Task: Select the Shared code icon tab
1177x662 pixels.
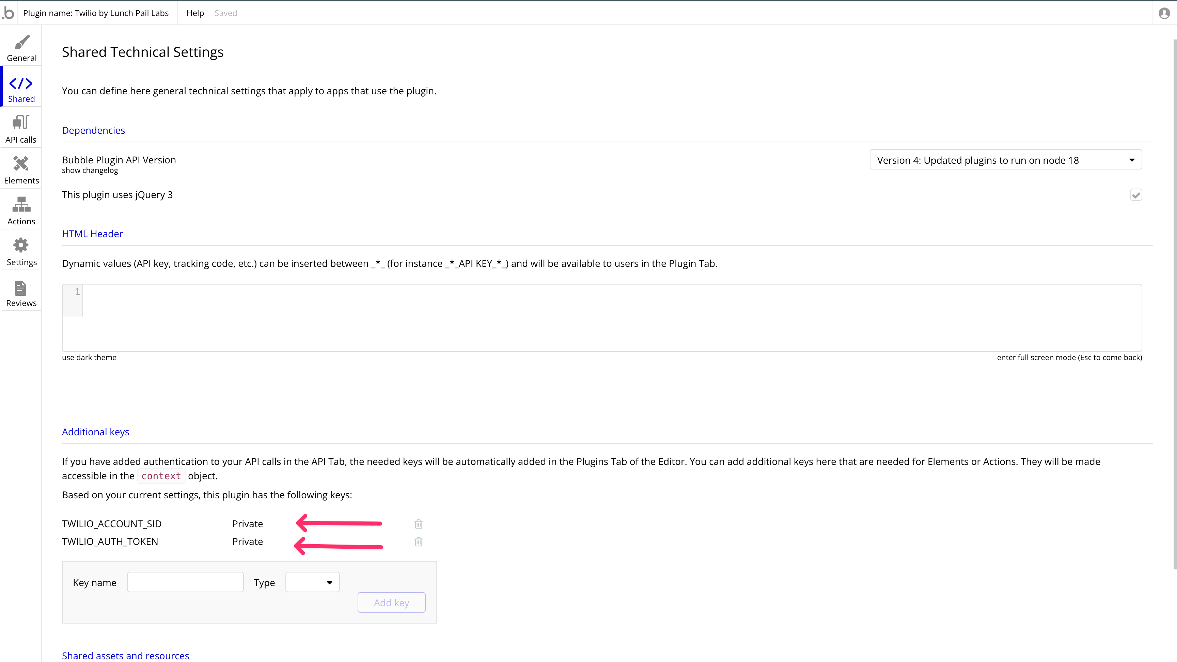Action: pos(21,88)
